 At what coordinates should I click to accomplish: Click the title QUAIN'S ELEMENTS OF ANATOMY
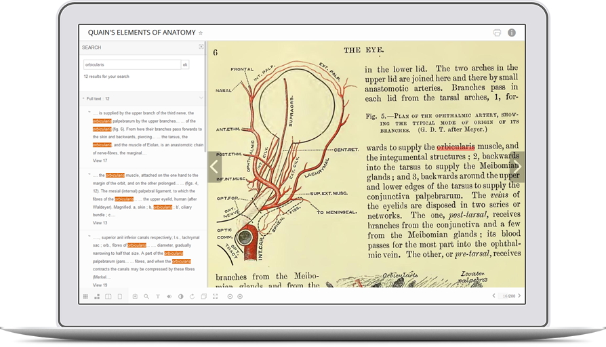pyautogui.click(x=142, y=33)
